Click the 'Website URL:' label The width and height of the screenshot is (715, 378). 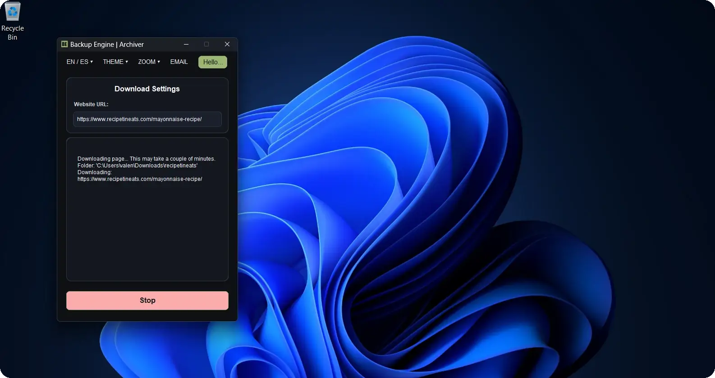pyautogui.click(x=91, y=104)
